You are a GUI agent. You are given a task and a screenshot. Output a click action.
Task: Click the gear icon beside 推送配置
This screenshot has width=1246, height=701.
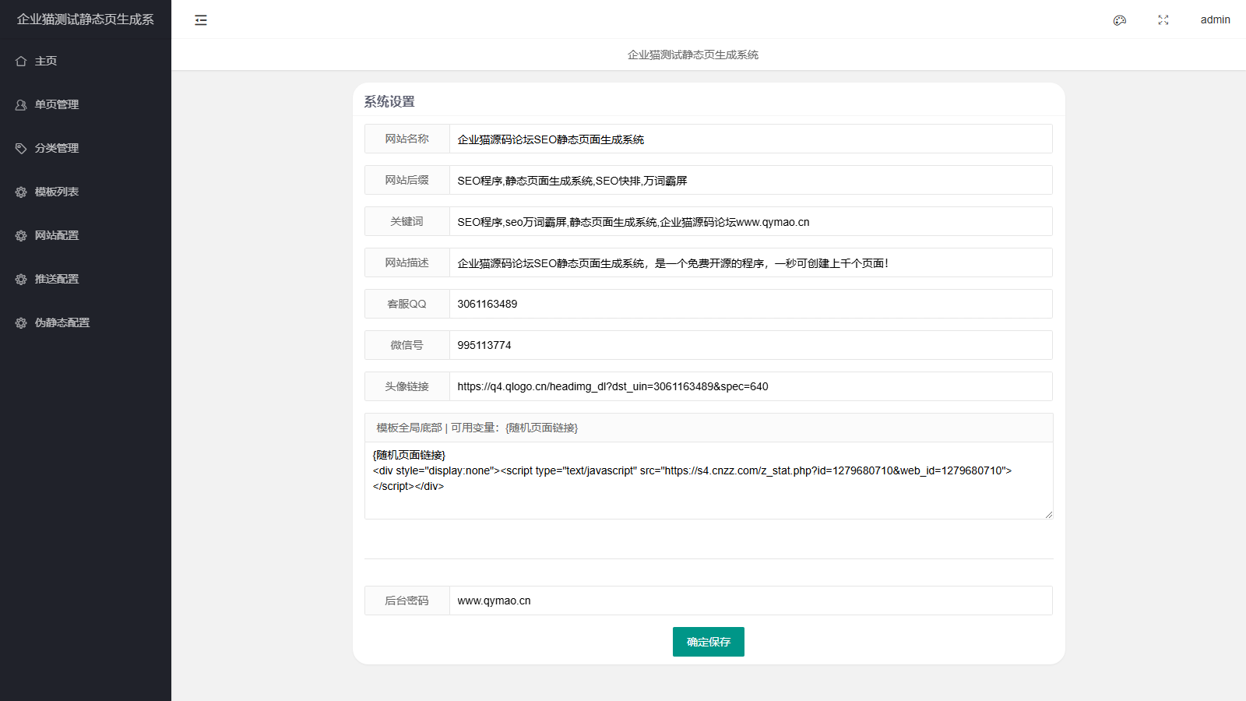point(21,279)
